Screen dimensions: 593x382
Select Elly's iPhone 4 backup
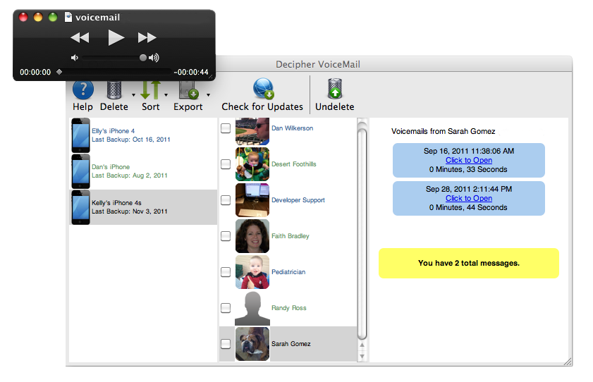(144, 135)
